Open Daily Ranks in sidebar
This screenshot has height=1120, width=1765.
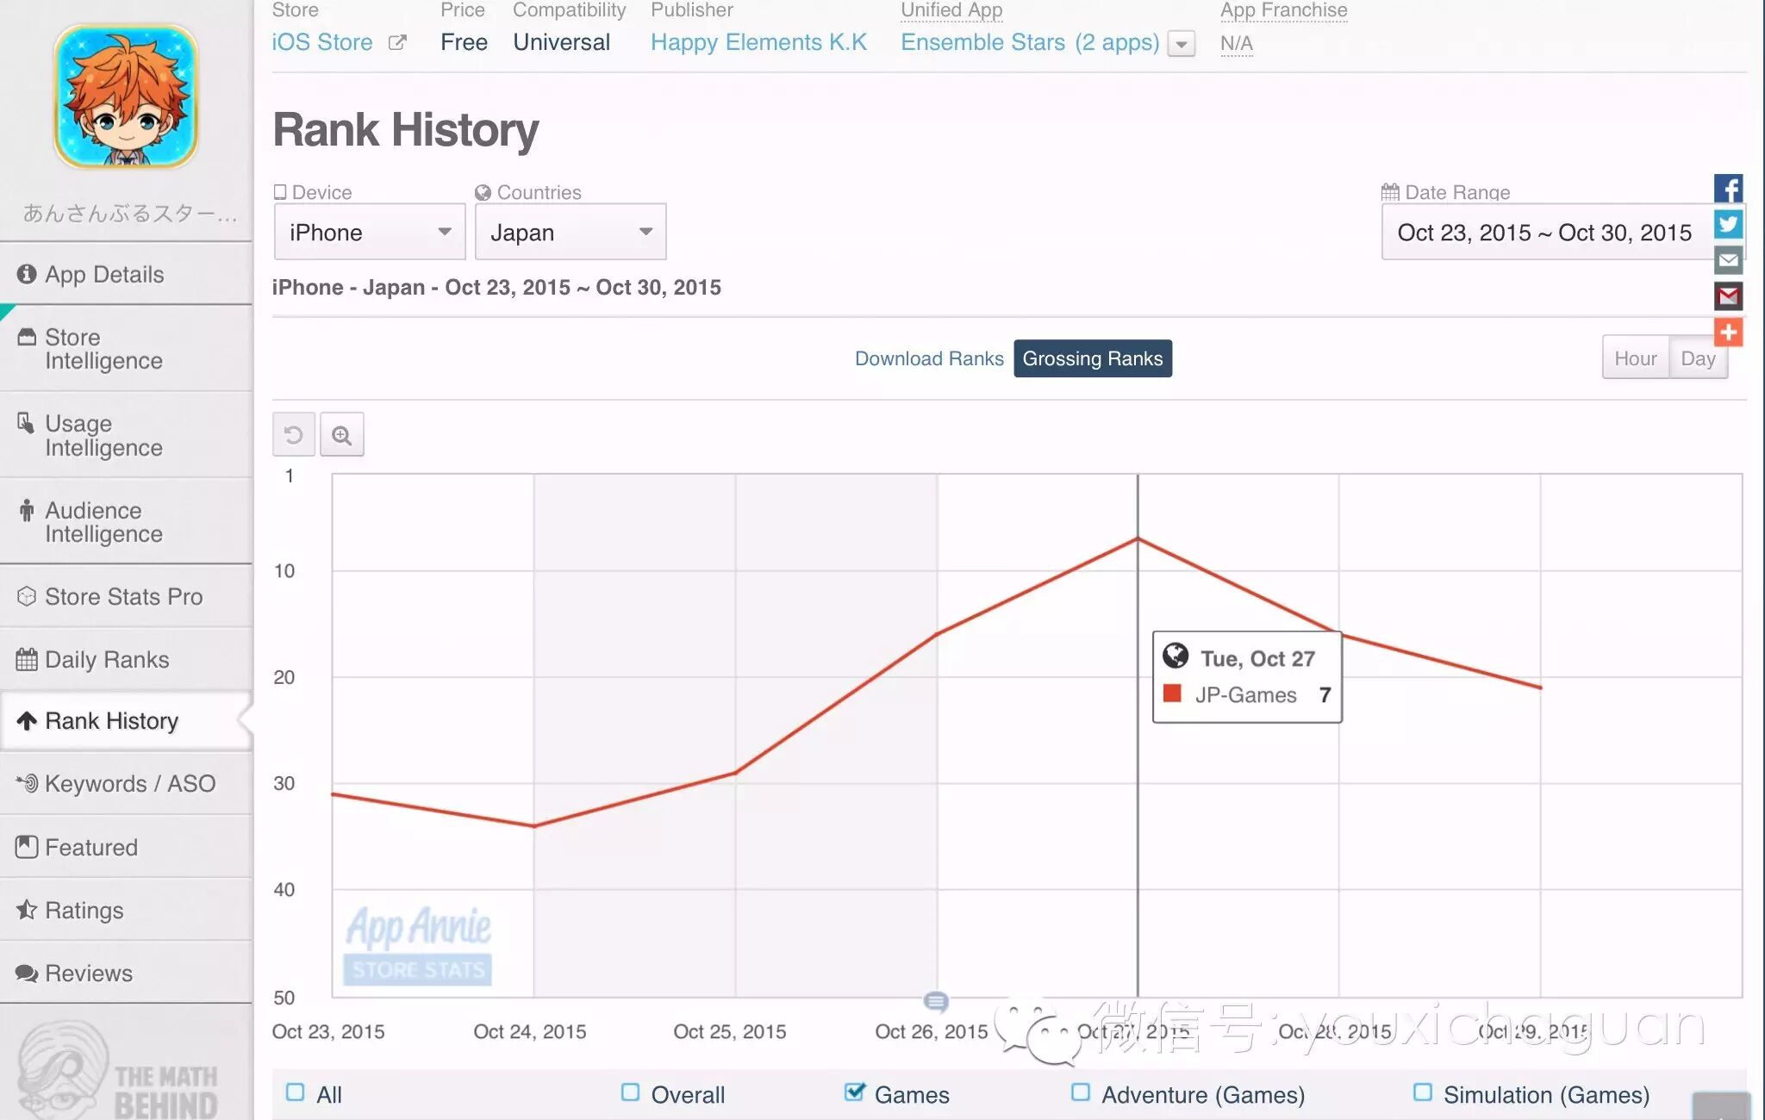[x=107, y=659]
